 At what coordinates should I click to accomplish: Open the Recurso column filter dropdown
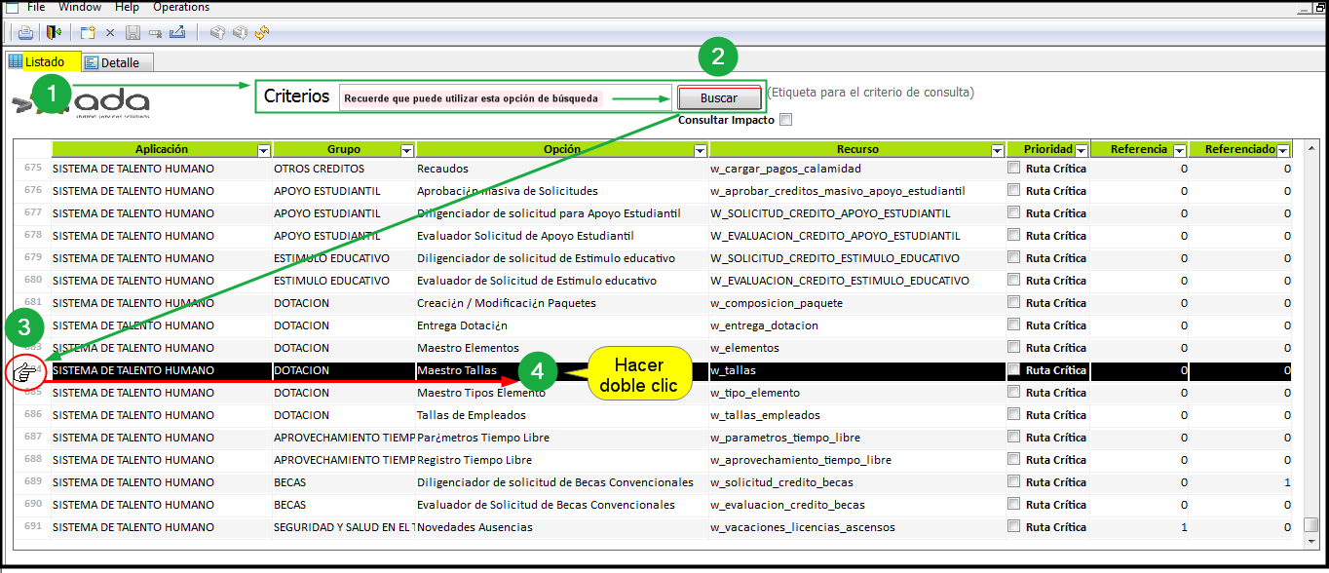[997, 150]
